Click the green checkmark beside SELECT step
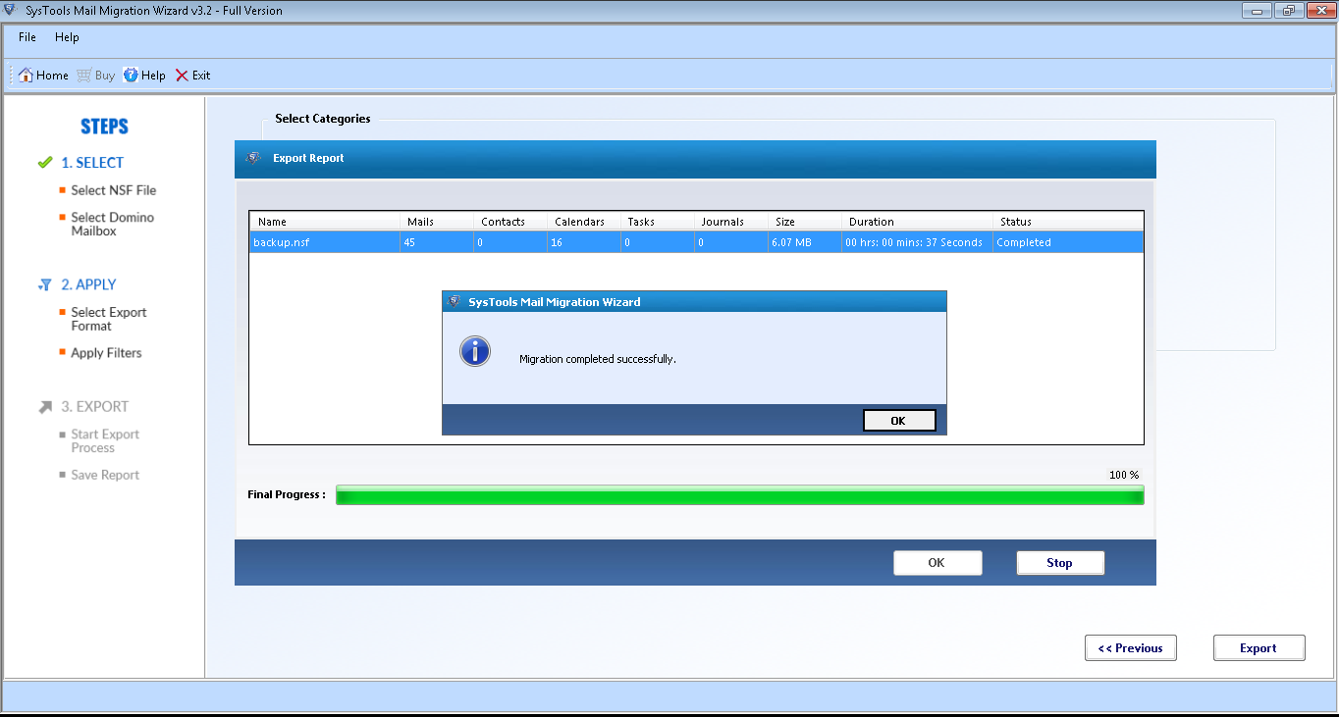Screen dimensions: 1339x717 (x=44, y=163)
